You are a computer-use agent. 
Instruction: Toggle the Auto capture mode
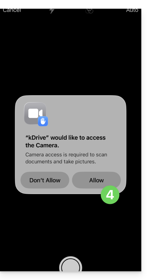[132, 10]
